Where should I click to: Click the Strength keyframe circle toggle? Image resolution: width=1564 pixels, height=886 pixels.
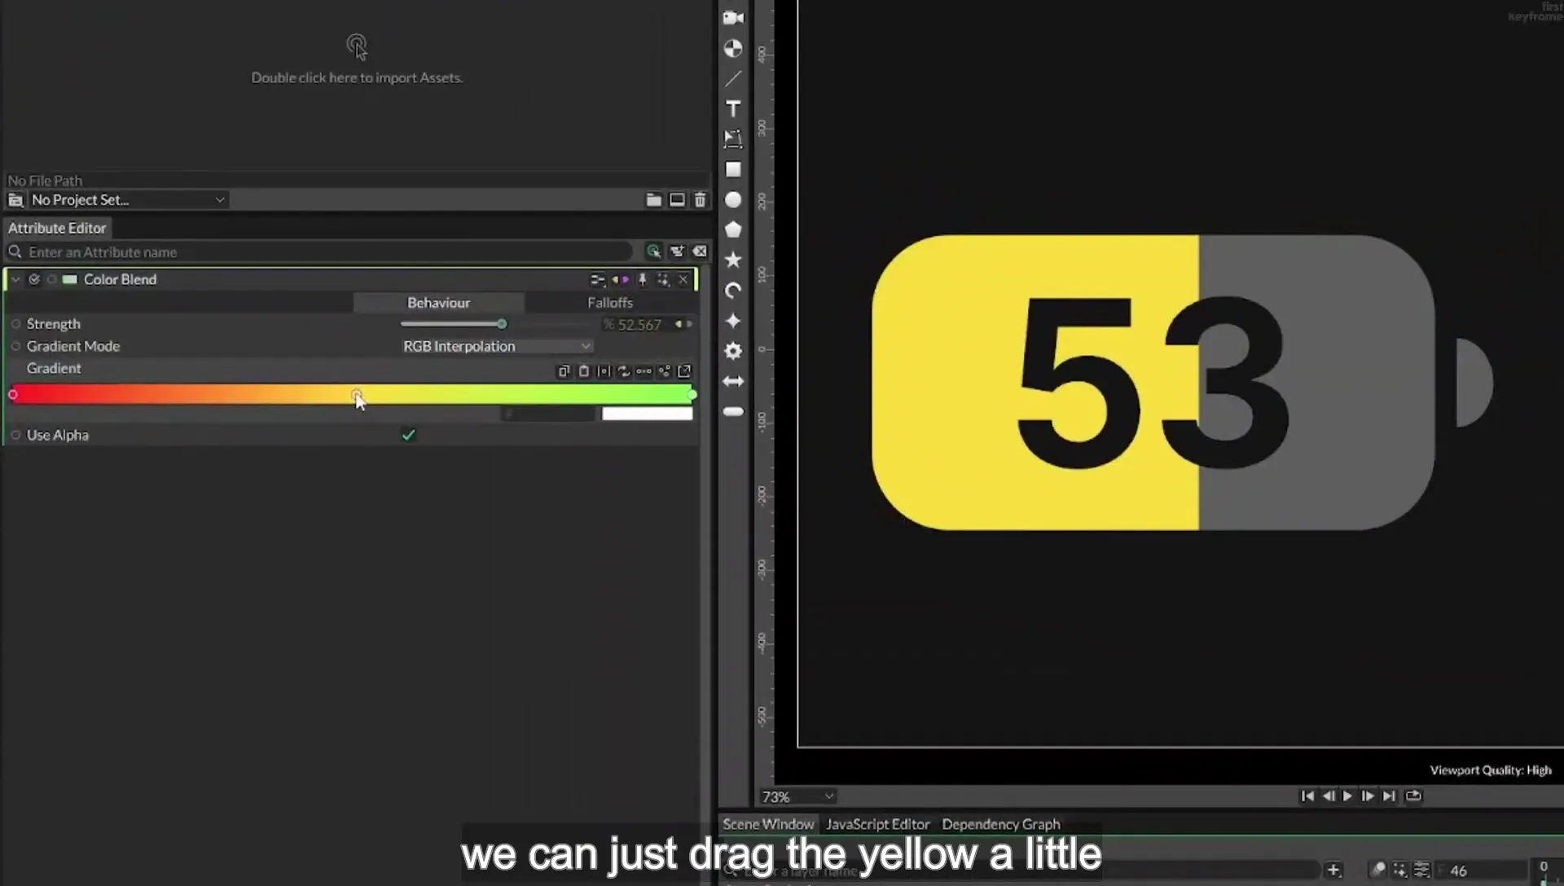point(15,324)
